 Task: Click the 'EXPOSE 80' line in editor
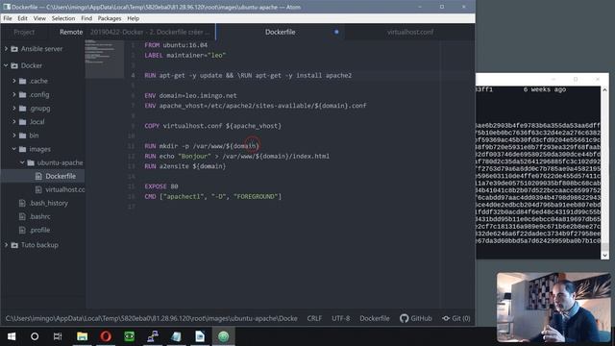pos(161,186)
